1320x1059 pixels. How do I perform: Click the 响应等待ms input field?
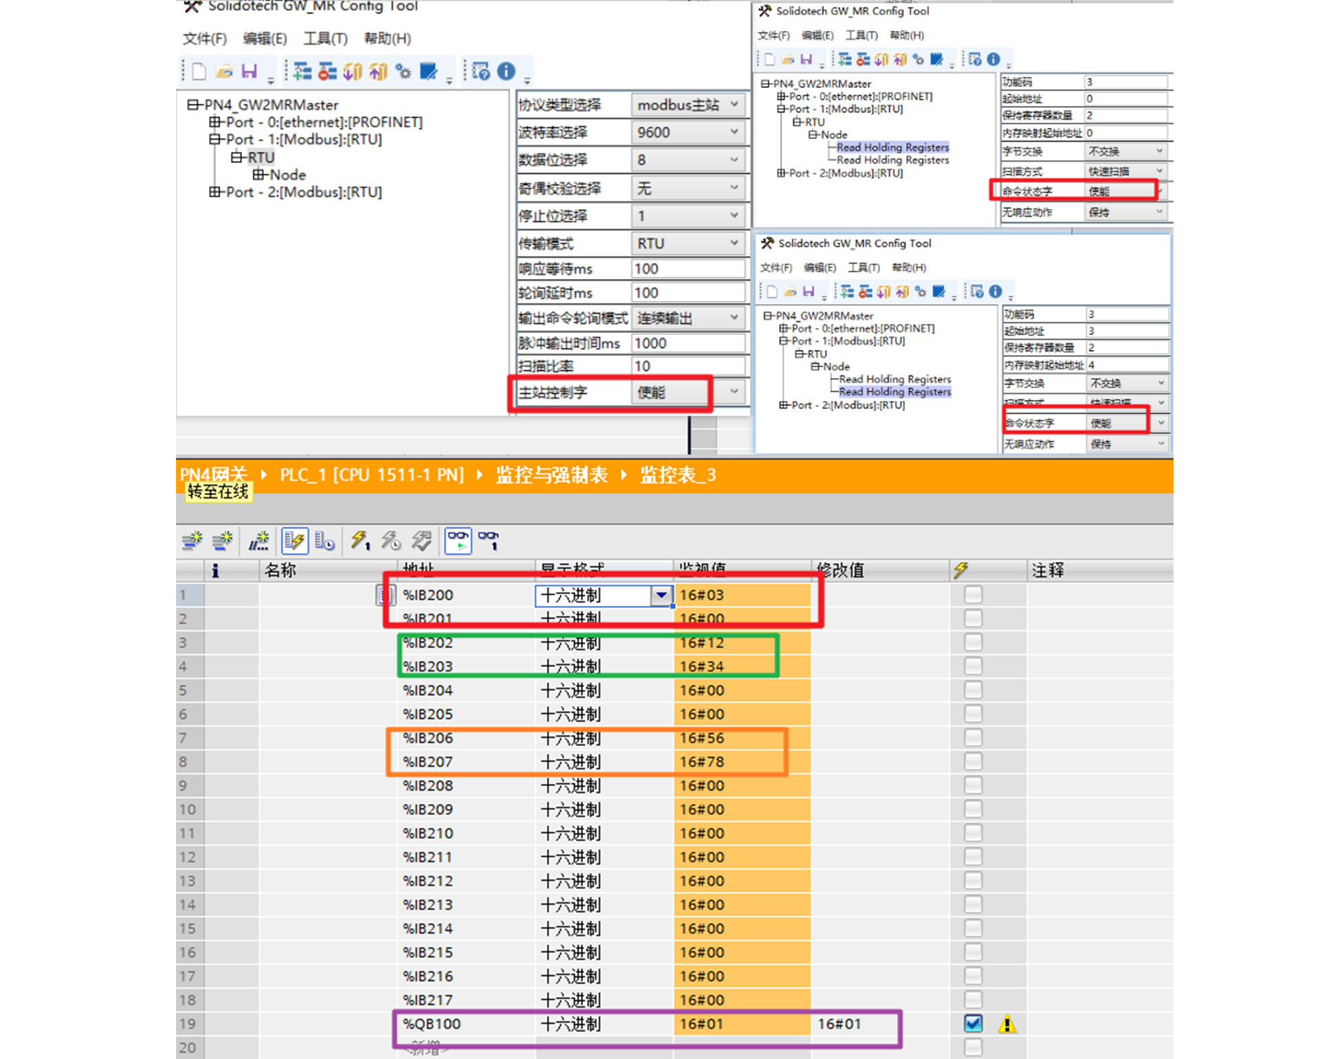click(688, 269)
